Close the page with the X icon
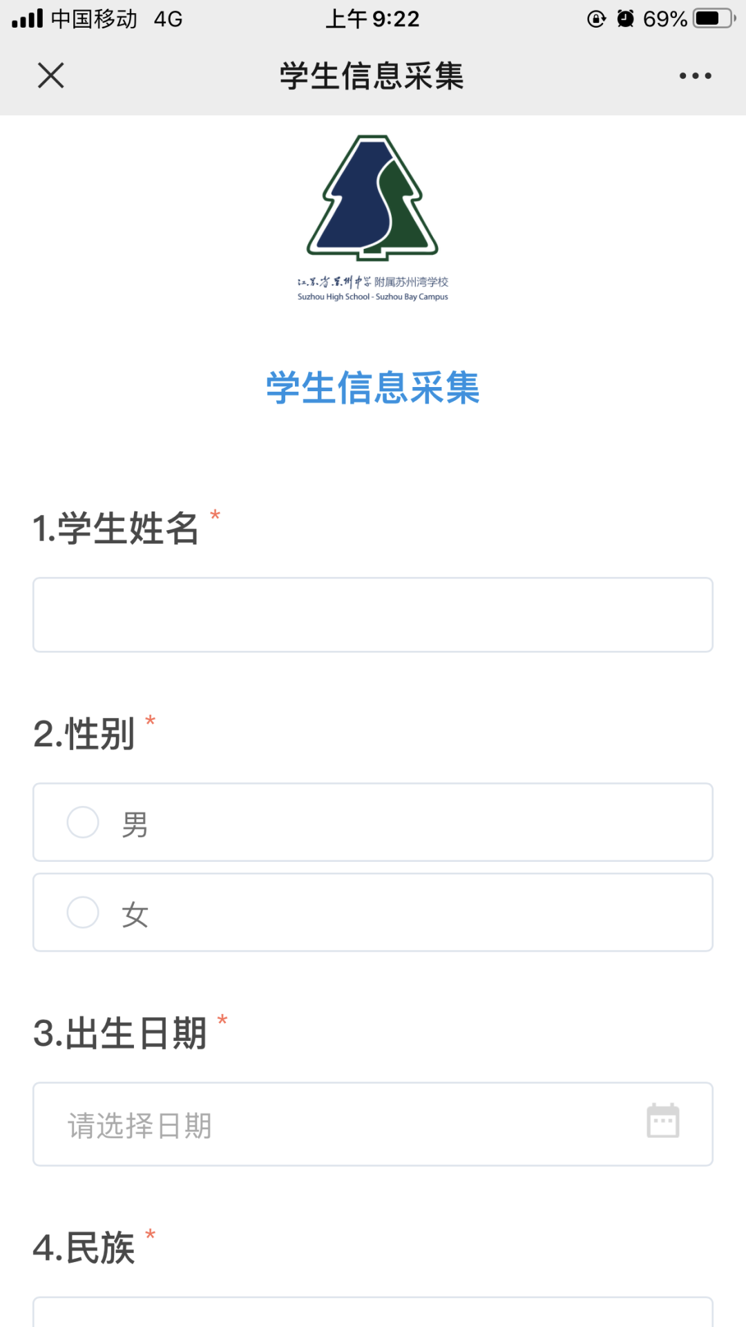 [50, 75]
